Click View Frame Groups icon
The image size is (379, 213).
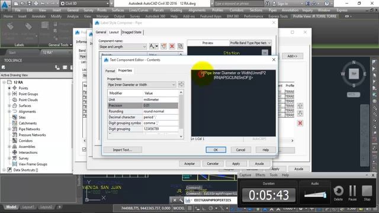click(15, 164)
